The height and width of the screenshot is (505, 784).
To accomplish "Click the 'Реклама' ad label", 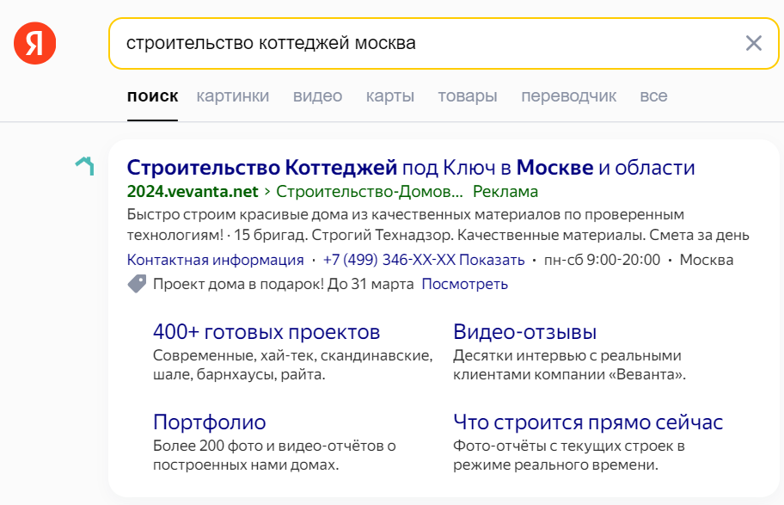I will [x=505, y=191].
